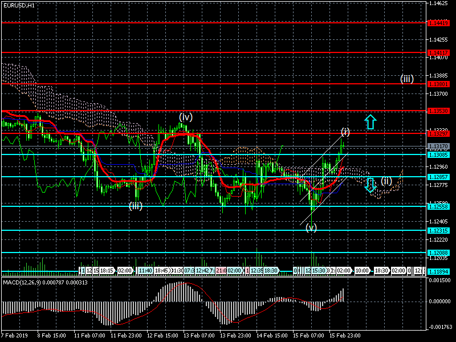Select the (ii) wave label
This screenshot has height=342, width=456.
click(386, 181)
